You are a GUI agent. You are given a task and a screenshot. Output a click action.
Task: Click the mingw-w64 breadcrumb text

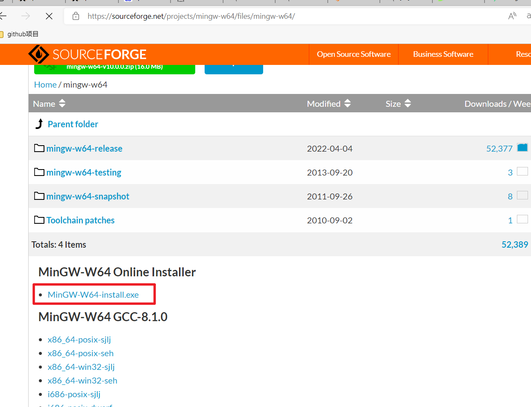[x=85, y=85]
